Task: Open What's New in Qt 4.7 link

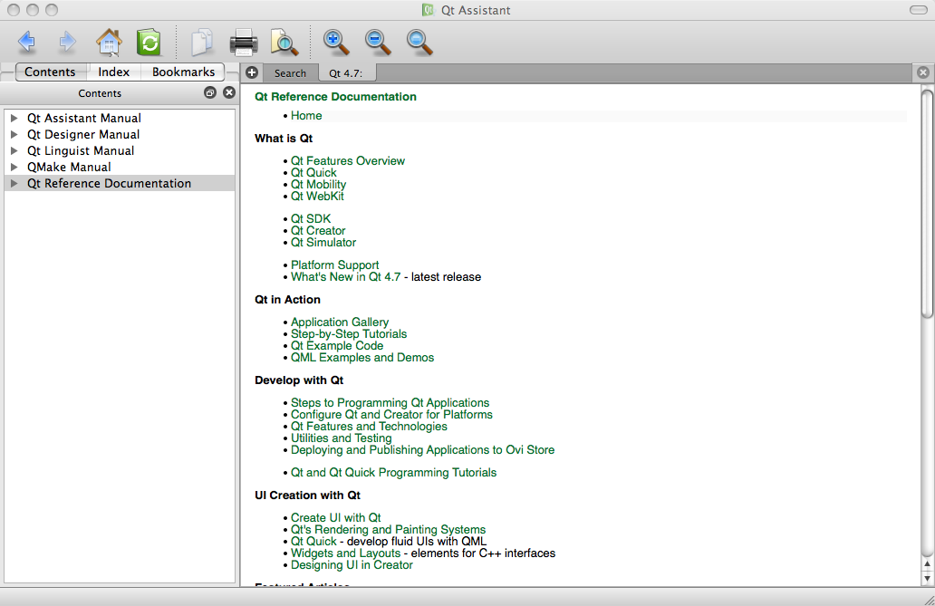Action: tap(346, 277)
